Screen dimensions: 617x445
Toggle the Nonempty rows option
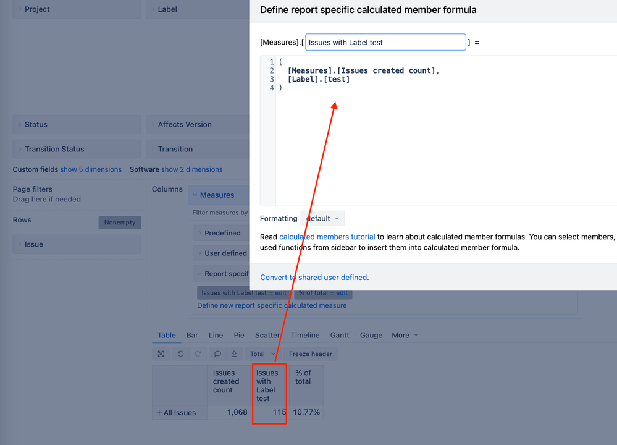point(119,222)
